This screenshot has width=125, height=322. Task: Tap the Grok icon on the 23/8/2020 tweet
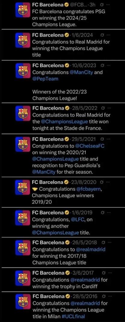click(103, 182)
